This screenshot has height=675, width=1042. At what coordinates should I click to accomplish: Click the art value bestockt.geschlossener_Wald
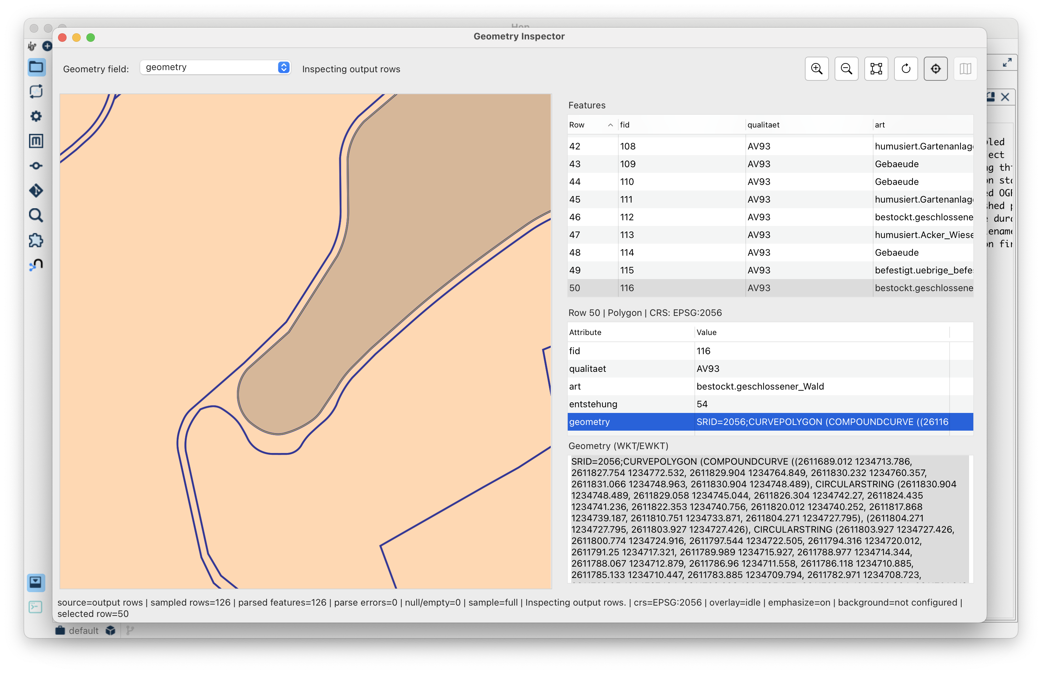pos(760,386)
